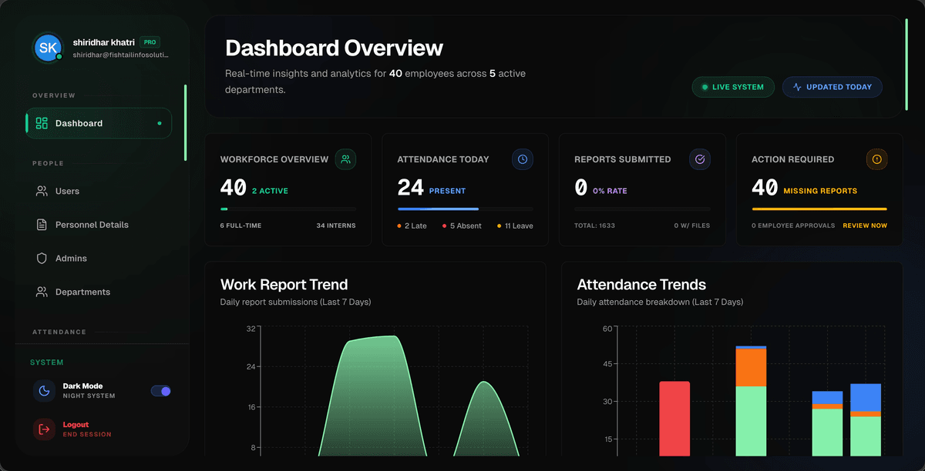
Task: Click the sidebar green scrollbar
Action: [x=185, y=122]
